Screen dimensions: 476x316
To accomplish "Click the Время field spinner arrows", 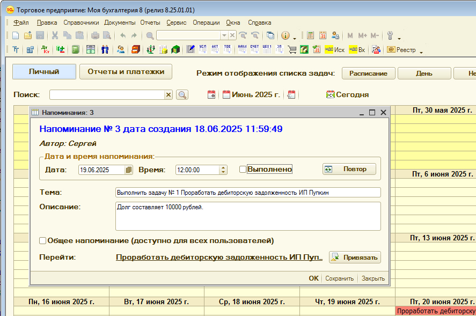I will click(x=223, y=170).
